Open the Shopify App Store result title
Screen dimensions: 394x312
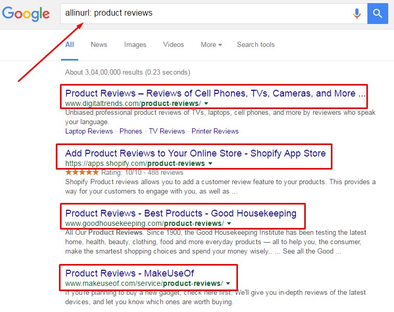coord(195,153)
